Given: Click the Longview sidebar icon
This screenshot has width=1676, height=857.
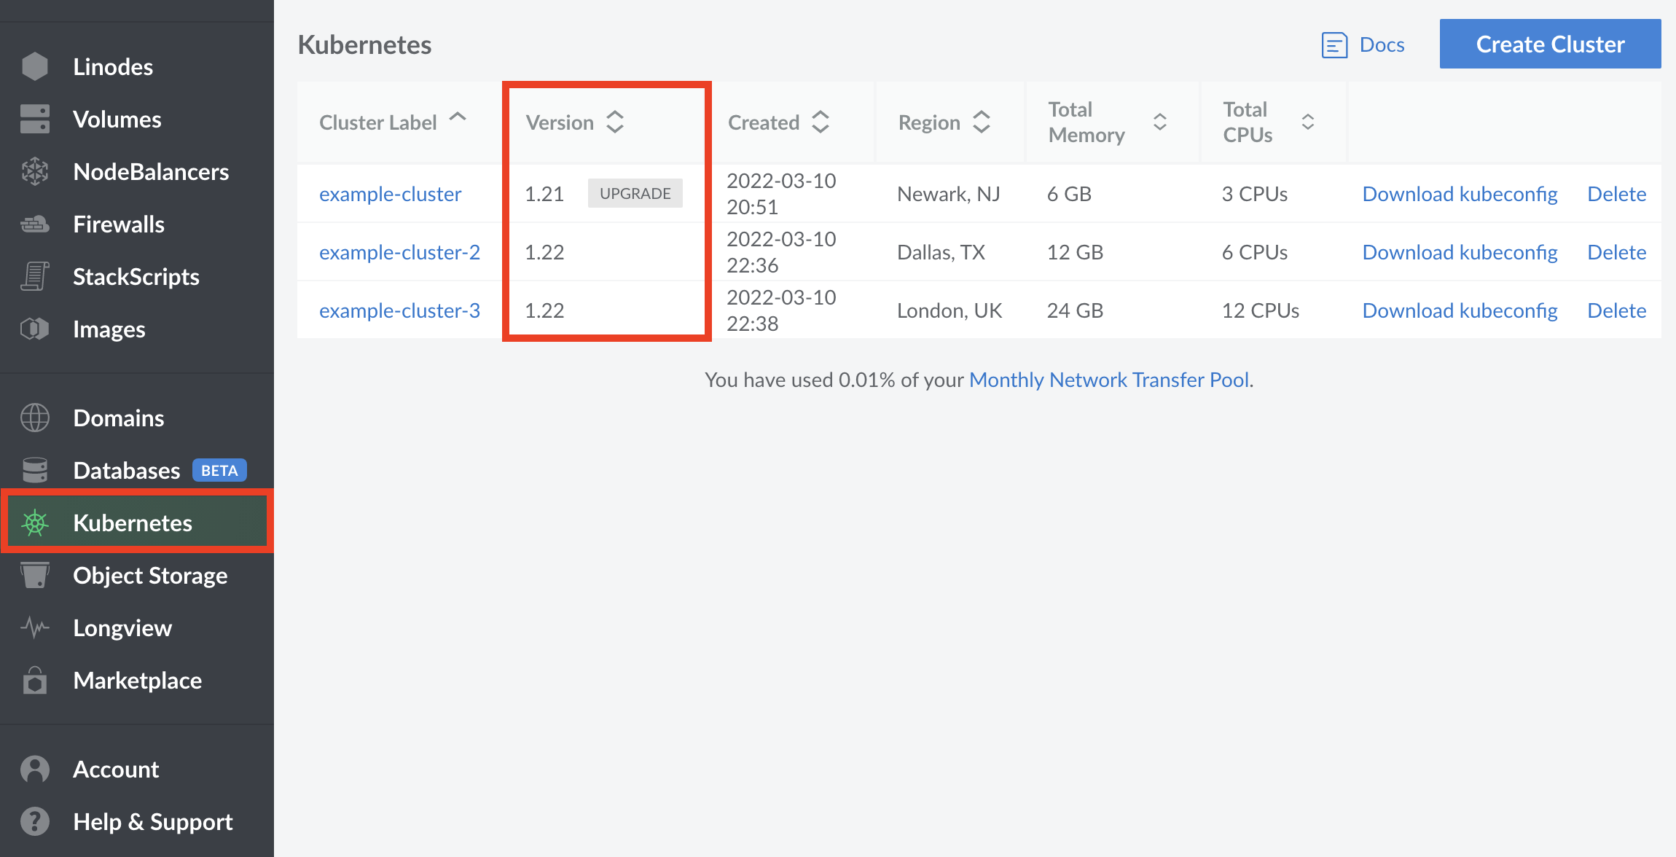Looking at the screenshot, I should pyautogui.click(x=34, y=627).
